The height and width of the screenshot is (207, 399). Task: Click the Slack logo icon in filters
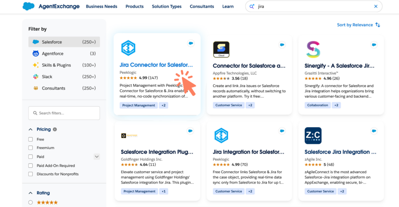point(35,76)
